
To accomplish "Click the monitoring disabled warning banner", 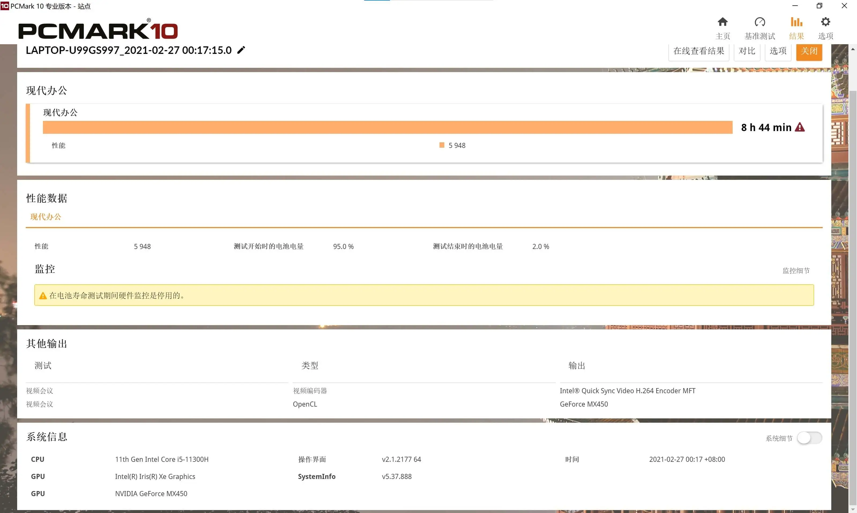I will pyautogui.click(x=424, y=295).
